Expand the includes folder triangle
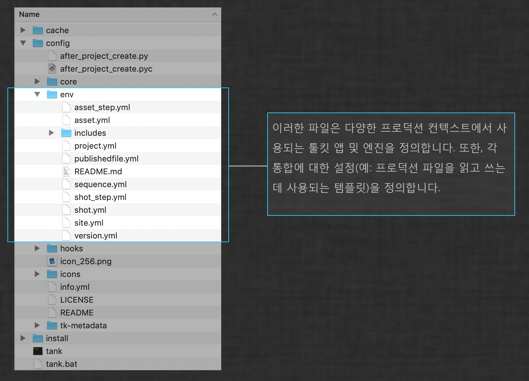This screenshot has height=381, width=529. (51, 133)
